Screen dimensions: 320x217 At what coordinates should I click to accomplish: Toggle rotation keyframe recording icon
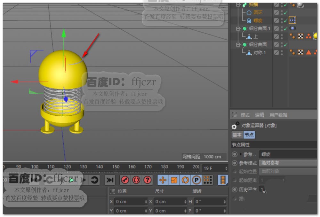tap(185, 180)
